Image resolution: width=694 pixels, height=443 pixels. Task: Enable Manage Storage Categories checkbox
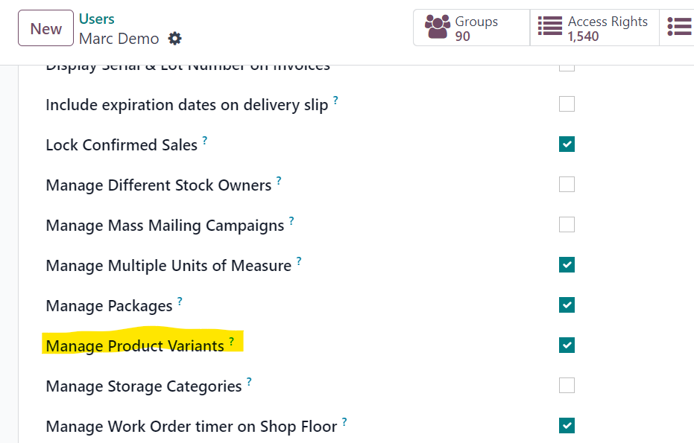tap(567, 386)
